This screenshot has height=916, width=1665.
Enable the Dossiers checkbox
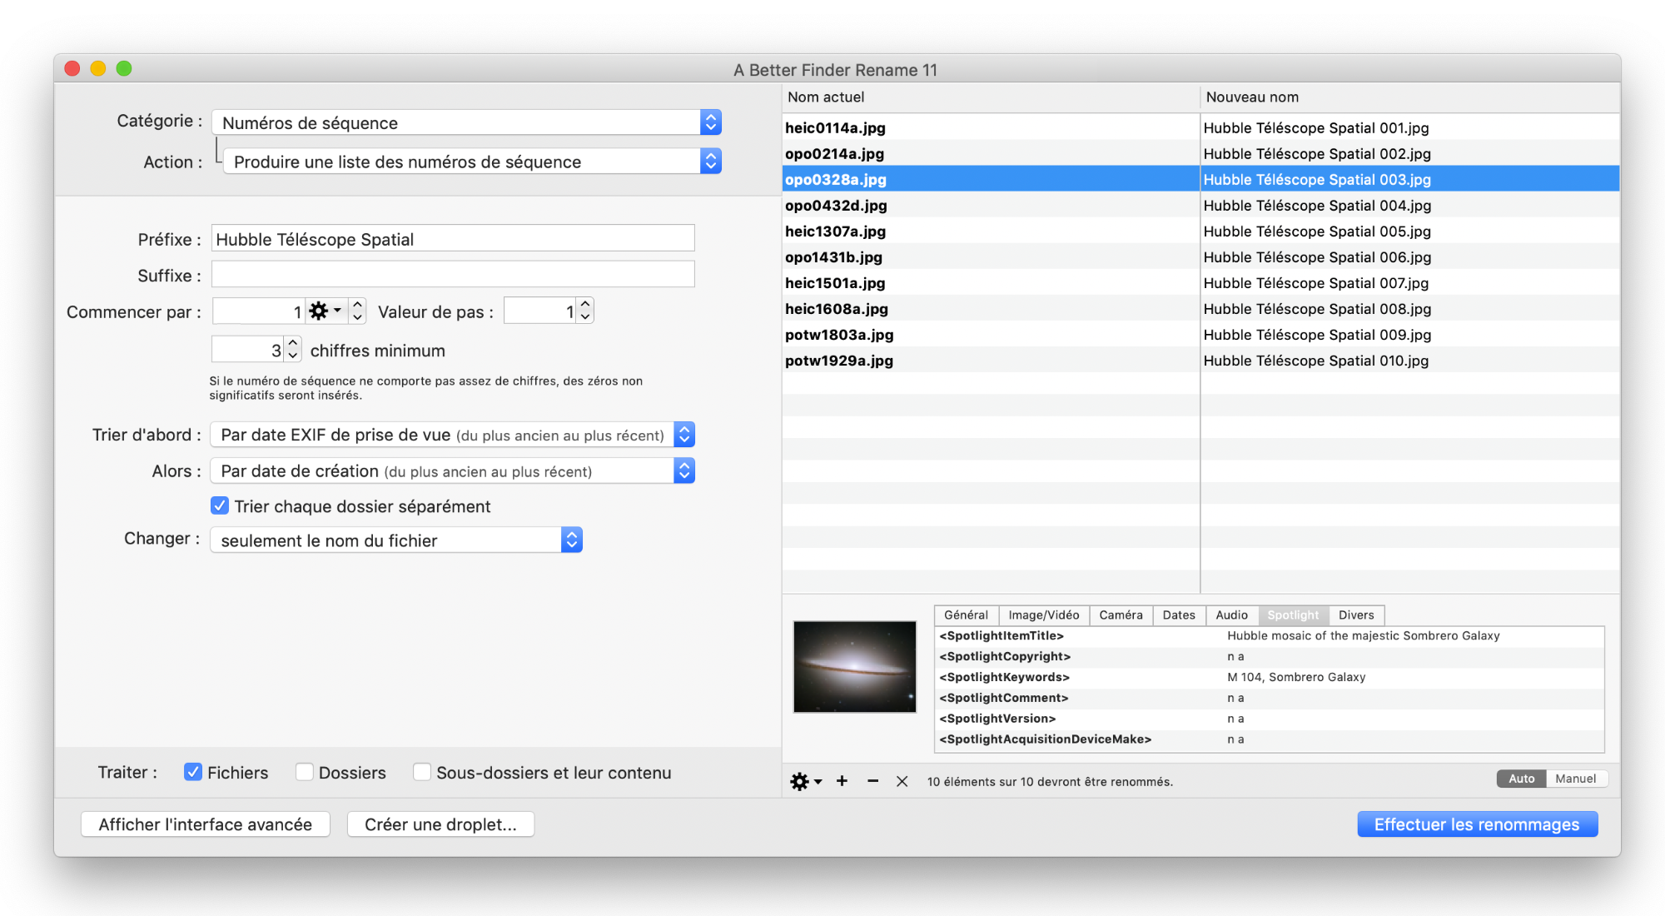pos(305,772)
